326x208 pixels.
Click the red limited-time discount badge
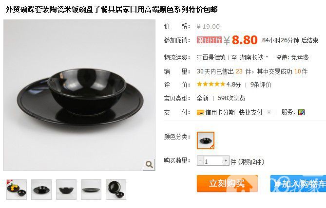point(209,40)
